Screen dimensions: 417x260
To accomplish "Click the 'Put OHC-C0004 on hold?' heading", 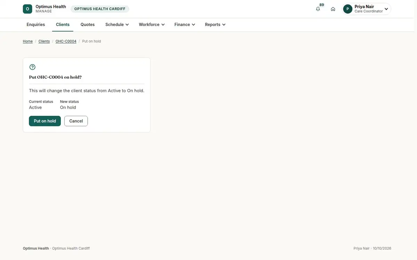I will click(x=55, y=77).
